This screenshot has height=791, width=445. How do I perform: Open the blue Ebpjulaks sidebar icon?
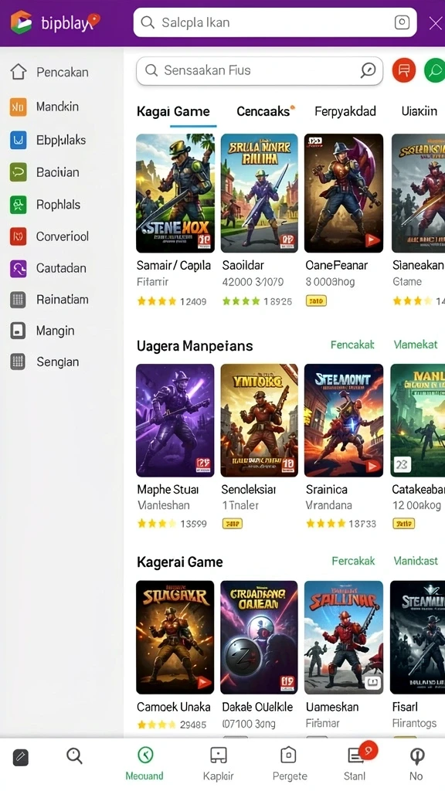pyautogui.click(x=19, y=140)
